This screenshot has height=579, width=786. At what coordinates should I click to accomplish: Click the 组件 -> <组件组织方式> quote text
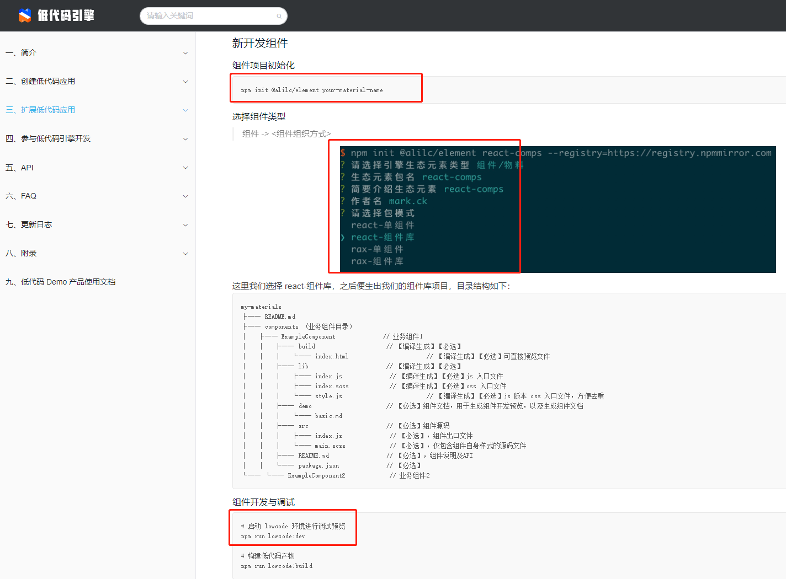pyautogui.click(x=286, y=133)
